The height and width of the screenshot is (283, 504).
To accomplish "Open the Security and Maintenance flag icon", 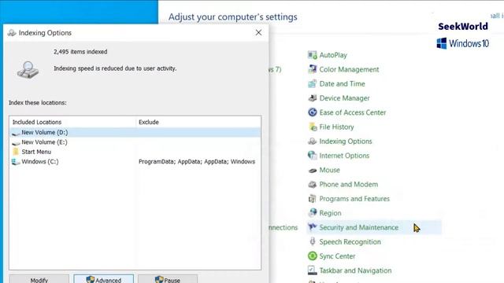I will (312, 227).
